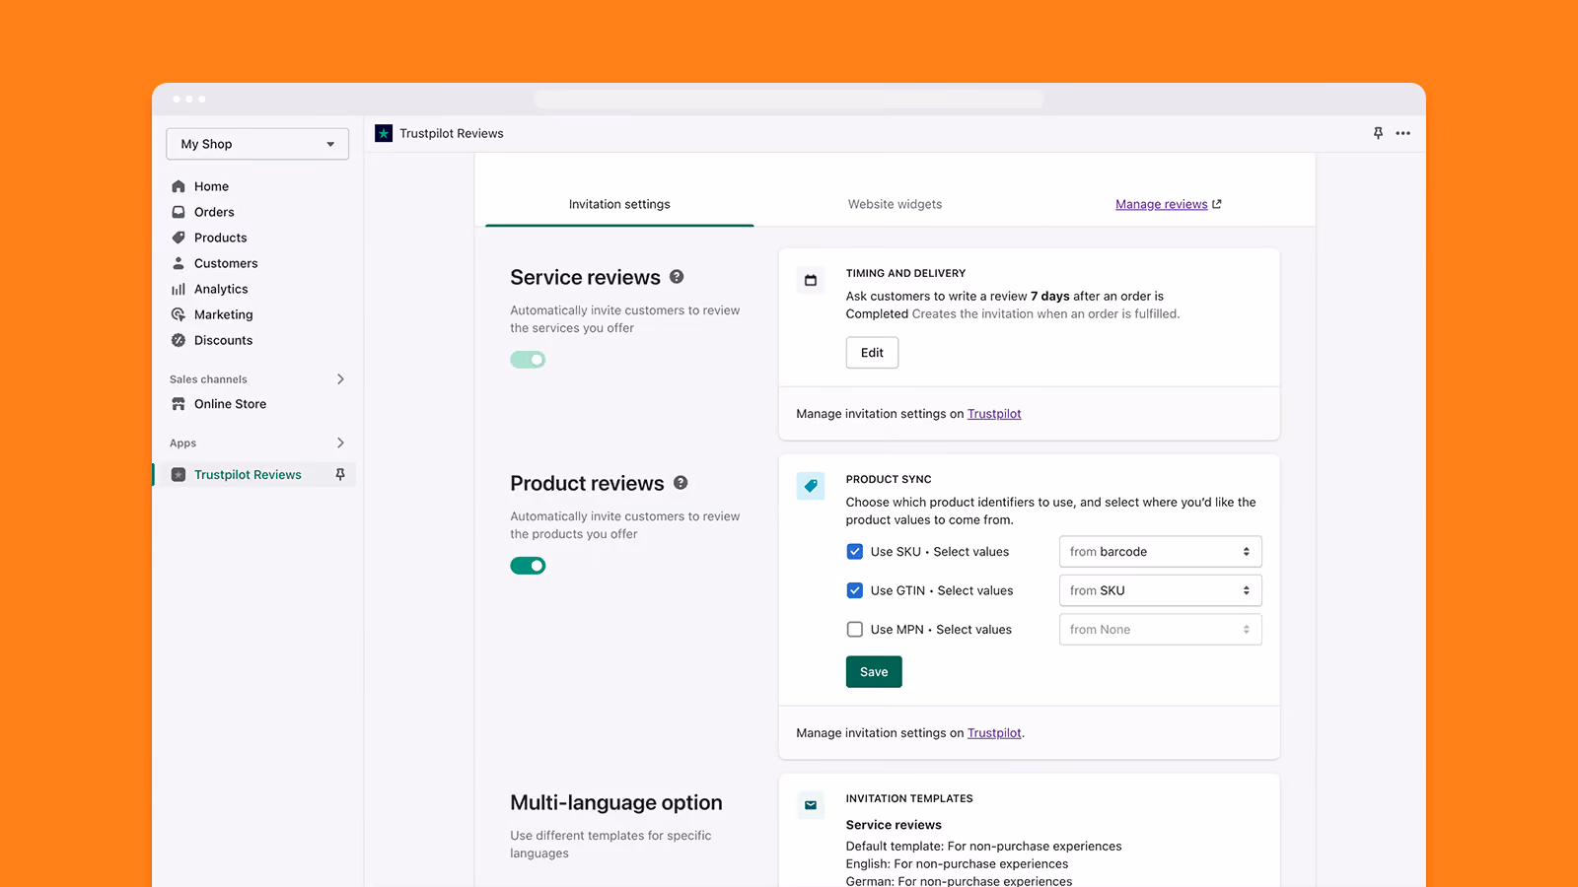This screenshot has width=1578, height=887.
Task: Click the Invitation Templates envelope icon
Action: point(811,805)
